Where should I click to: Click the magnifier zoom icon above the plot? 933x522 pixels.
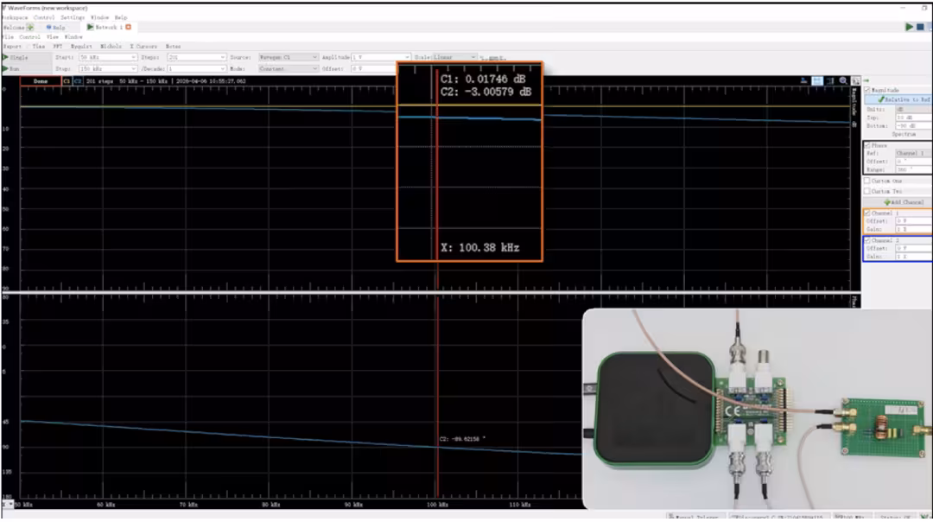(843, 80)
